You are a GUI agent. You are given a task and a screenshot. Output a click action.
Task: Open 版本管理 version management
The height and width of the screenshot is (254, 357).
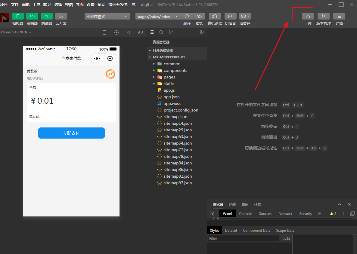tap(324, 16)
